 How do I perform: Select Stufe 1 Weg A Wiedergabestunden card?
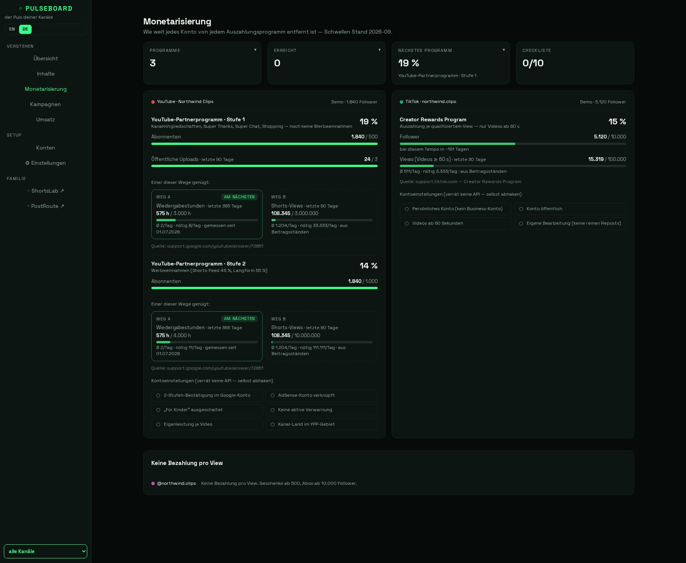[x=207, y=214]
